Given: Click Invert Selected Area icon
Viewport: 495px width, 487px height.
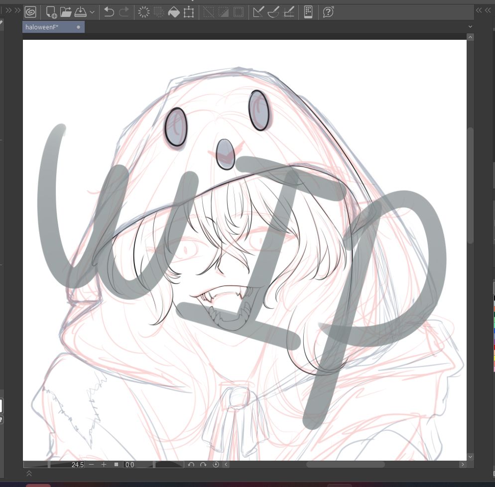Looking at the screenshot, I should pyautogui.click(x=224, y=12).
